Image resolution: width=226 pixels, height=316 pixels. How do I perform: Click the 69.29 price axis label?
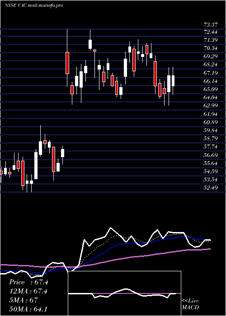coord(211,56)
